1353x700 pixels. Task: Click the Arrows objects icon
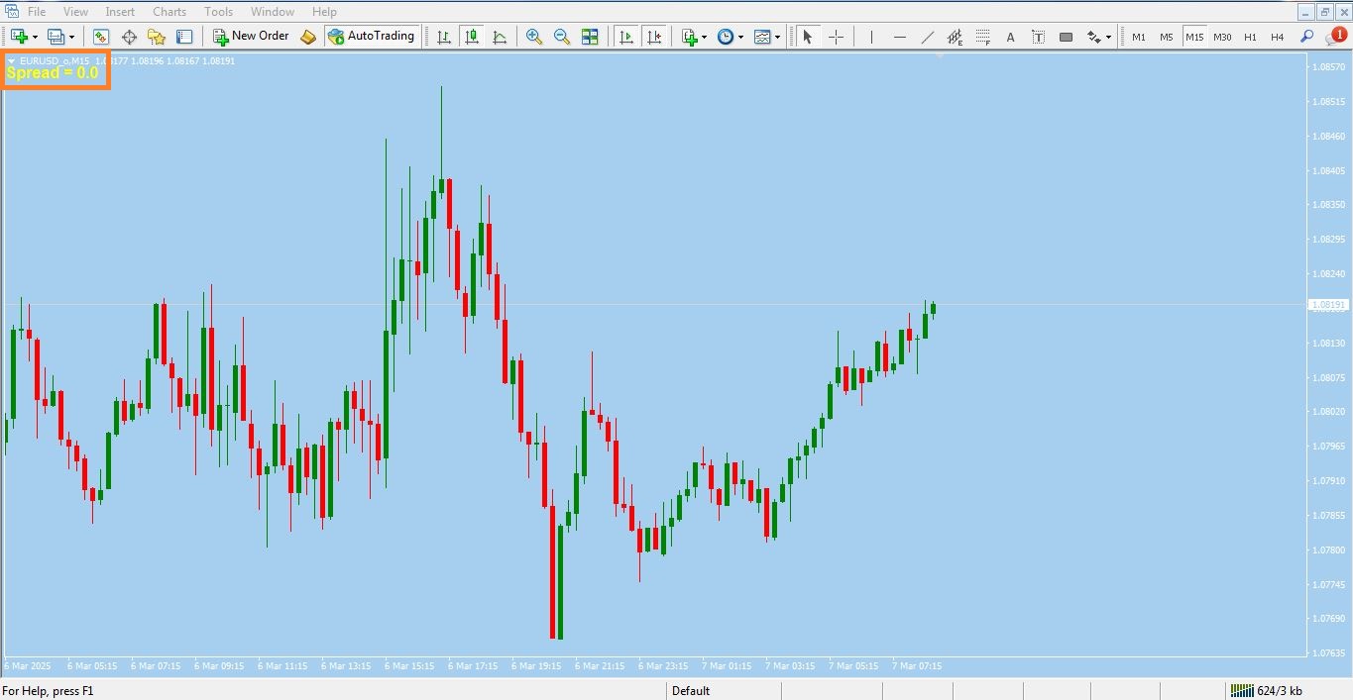click(1093, 37)
